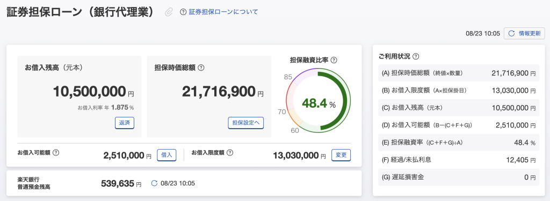This screenshot has width=550, height=201.
Task: Open help icon next to 担保融資比率
Action: click(334, 60)
